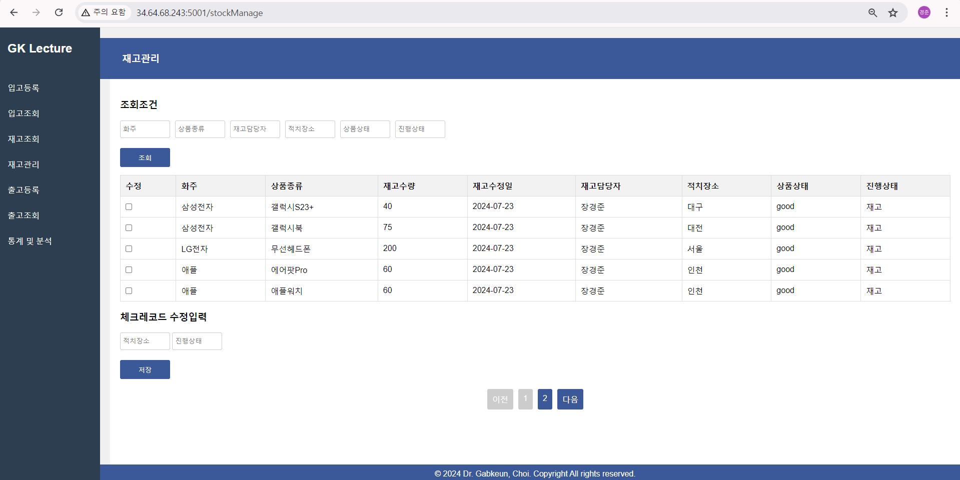Focus the 진행상태 filter input in 조회조건
The height and width of the screenshot is (480, 960).
coord(420,129)
